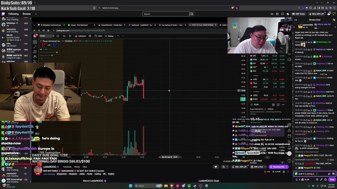Open the Clips tab

(85, 167)
